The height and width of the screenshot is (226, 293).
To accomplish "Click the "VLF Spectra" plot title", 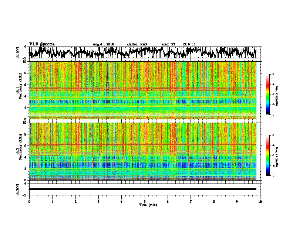I will pos(42,44).
